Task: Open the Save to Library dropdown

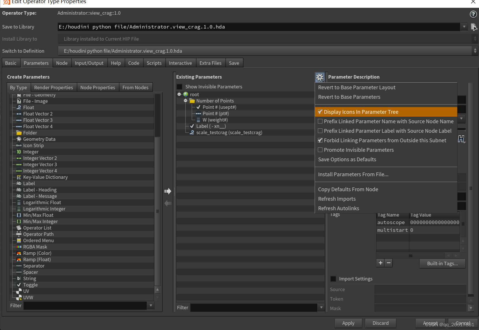Action: pyautogui.click(x=464, y=27)
